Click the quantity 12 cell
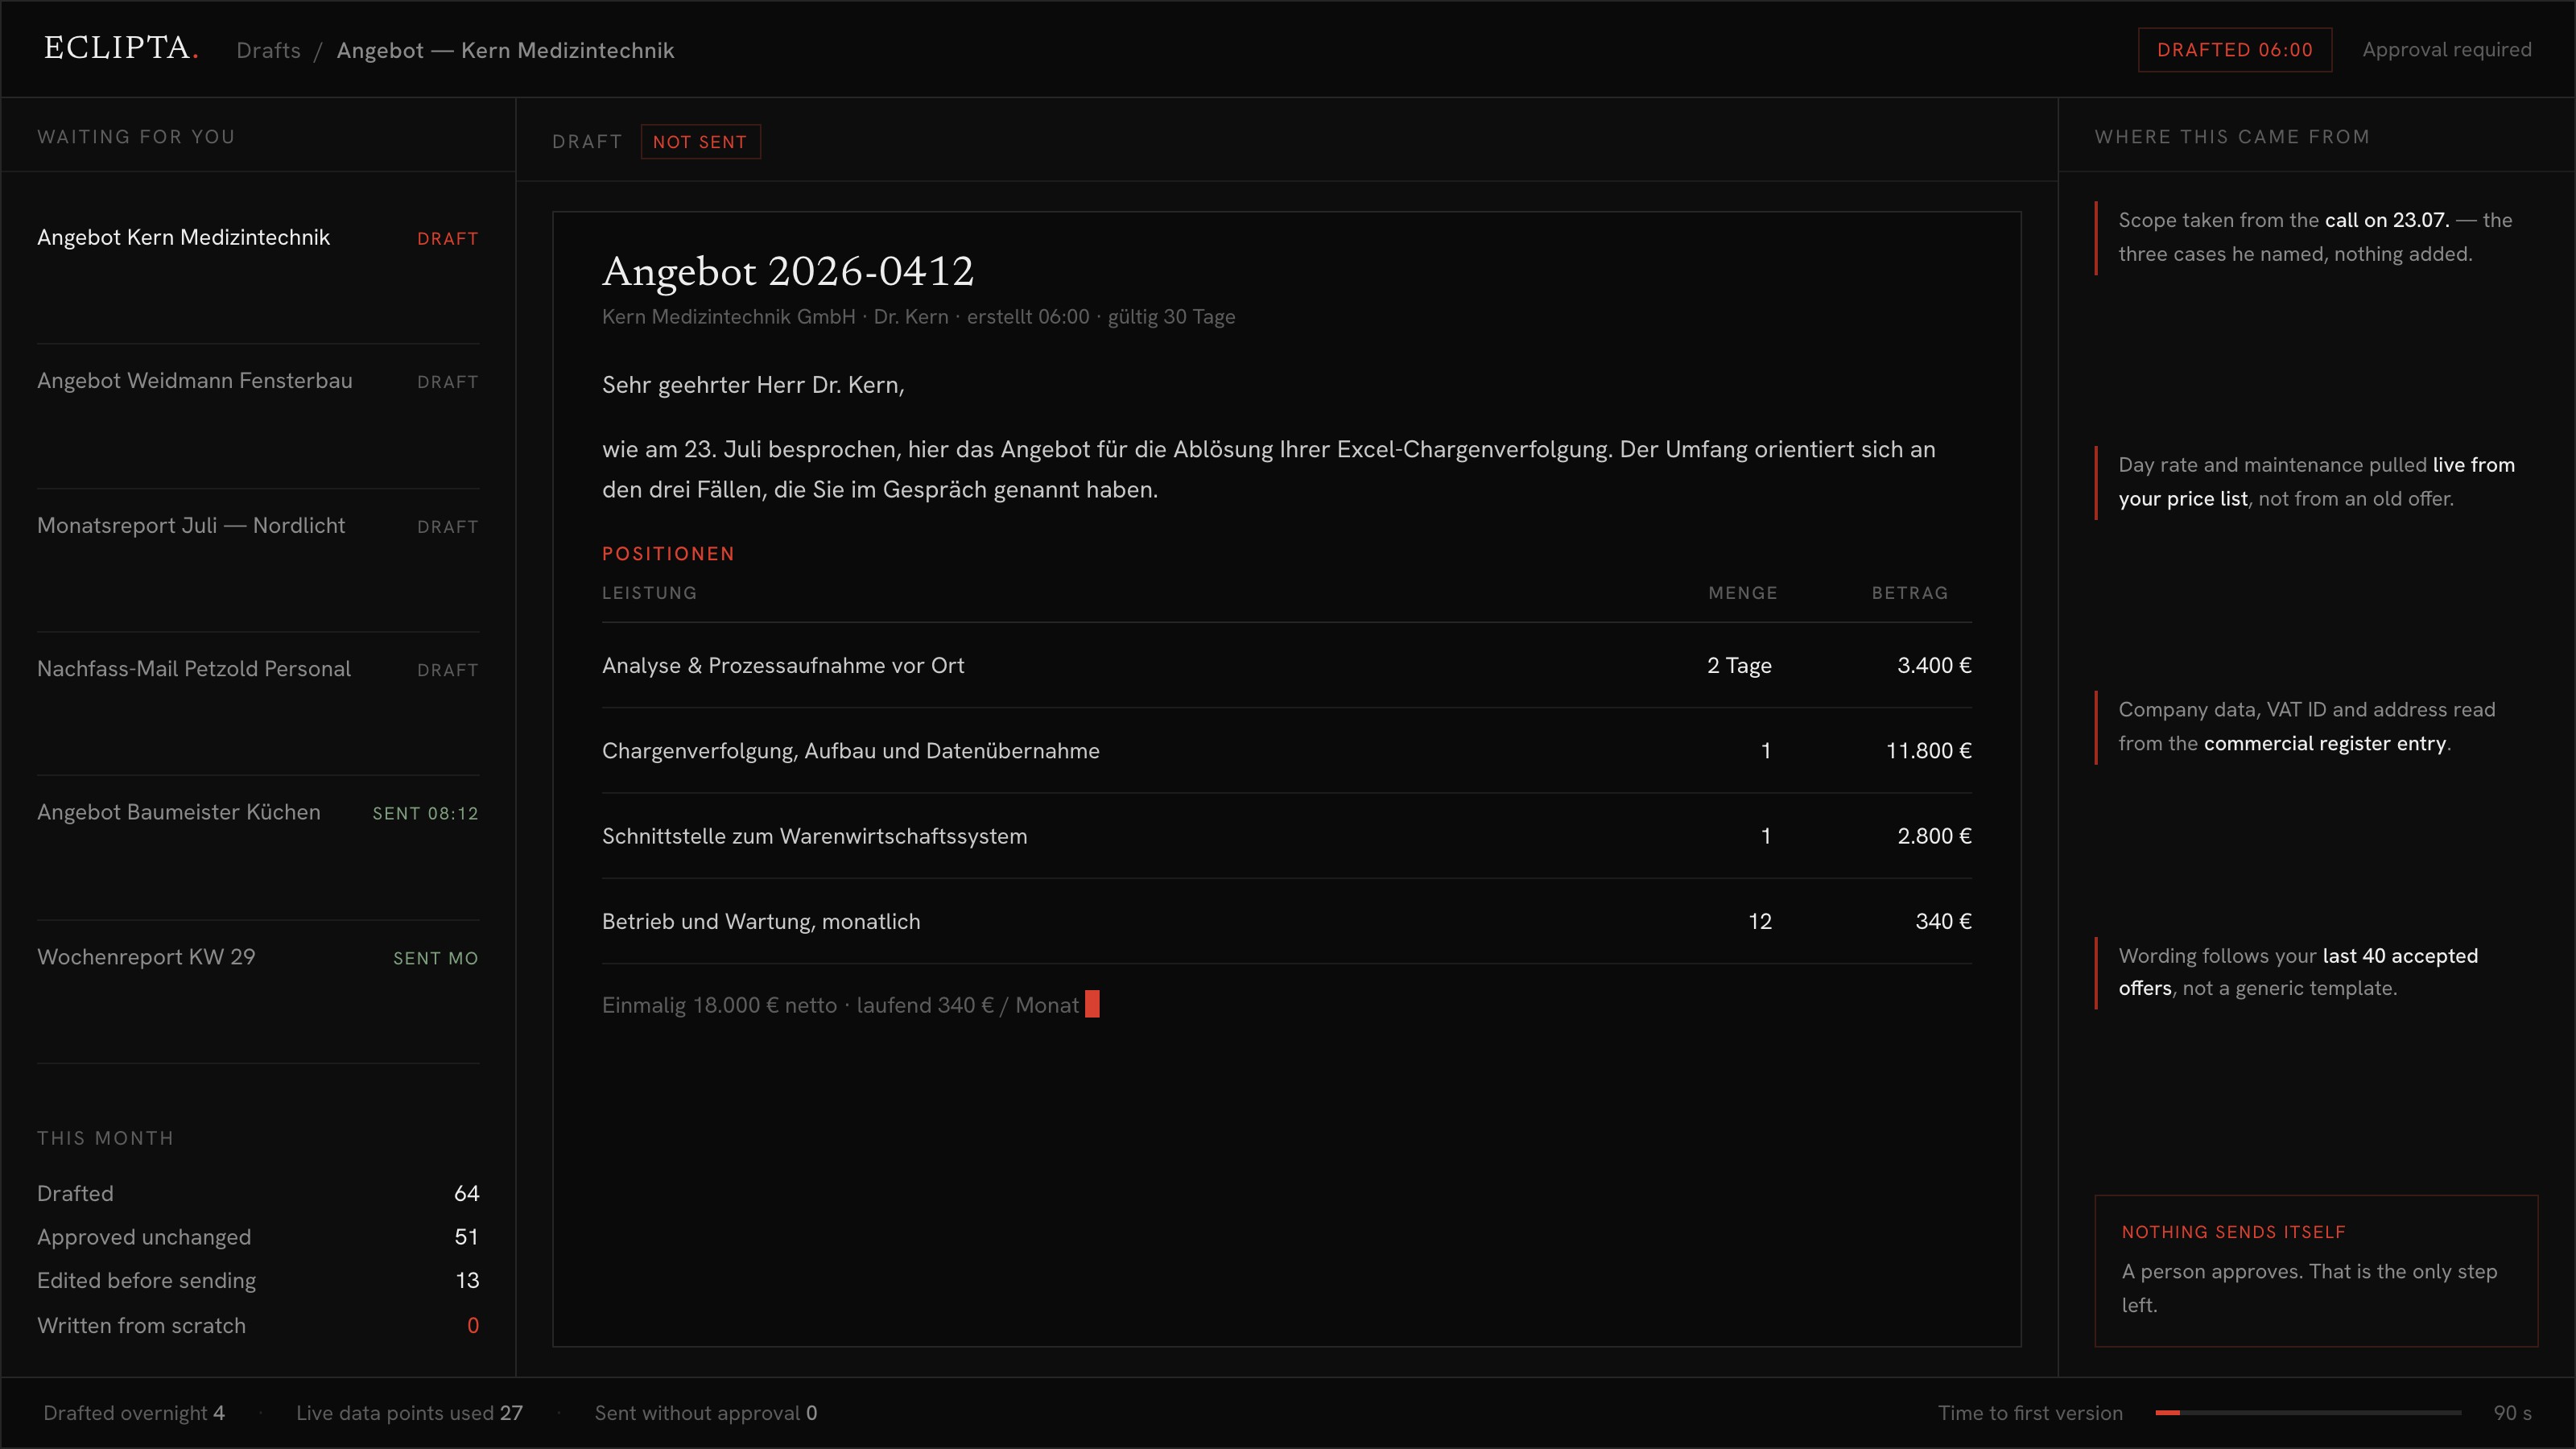The image size is (2576, 1449). point(1760,921)
